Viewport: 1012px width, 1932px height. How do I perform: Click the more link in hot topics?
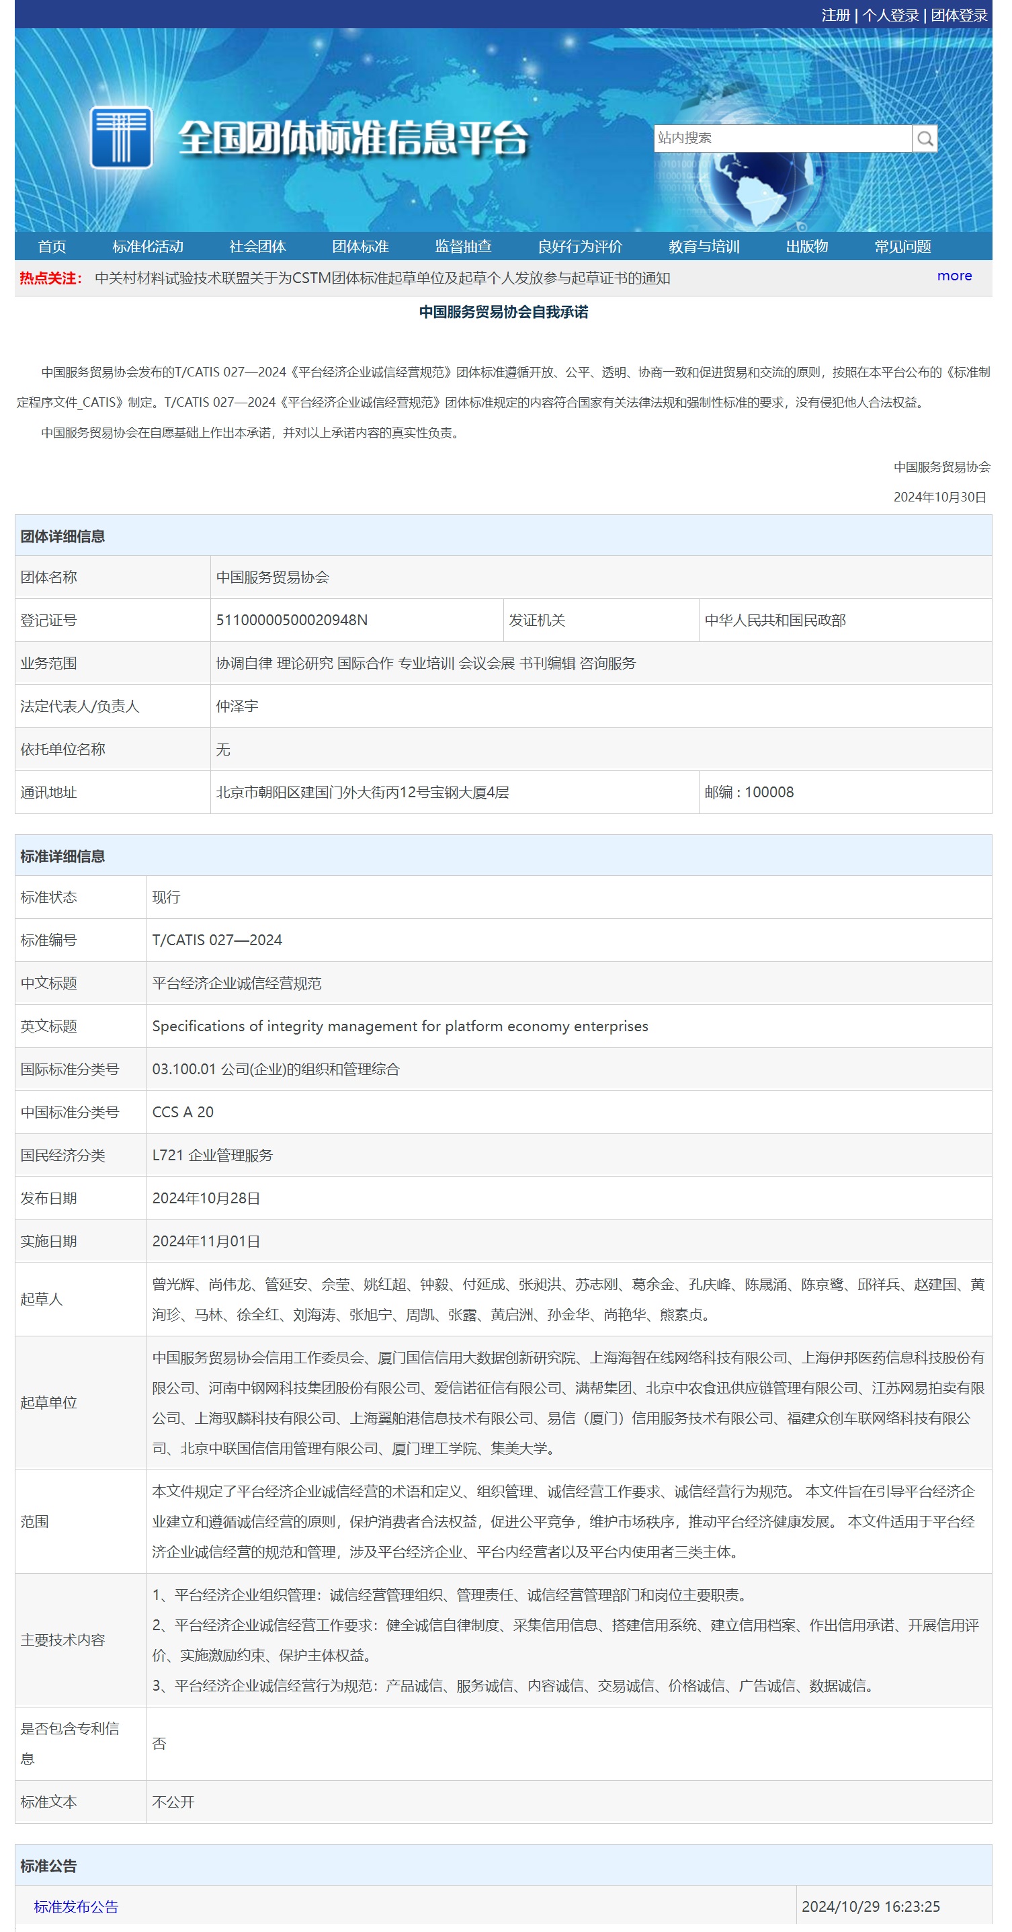pyautogui.click(x=954, y=276)
